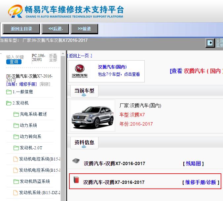Open 汉腾汽车(国内) brand link
This screenshot has height=201, width=223.
[112, 67]
